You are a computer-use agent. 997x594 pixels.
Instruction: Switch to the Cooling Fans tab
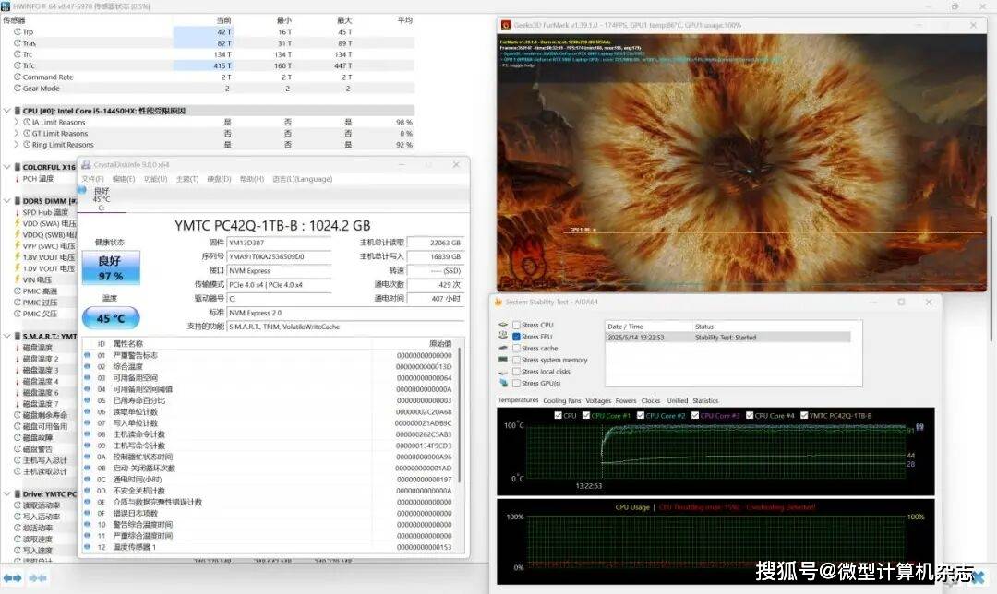pos(561,401)
